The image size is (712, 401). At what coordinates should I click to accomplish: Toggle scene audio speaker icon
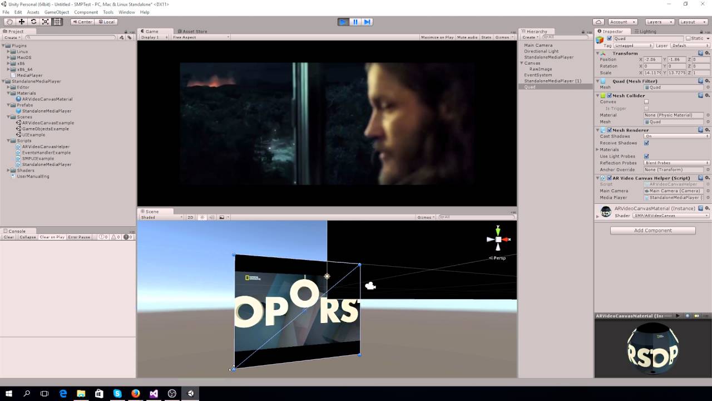[211, 217]
